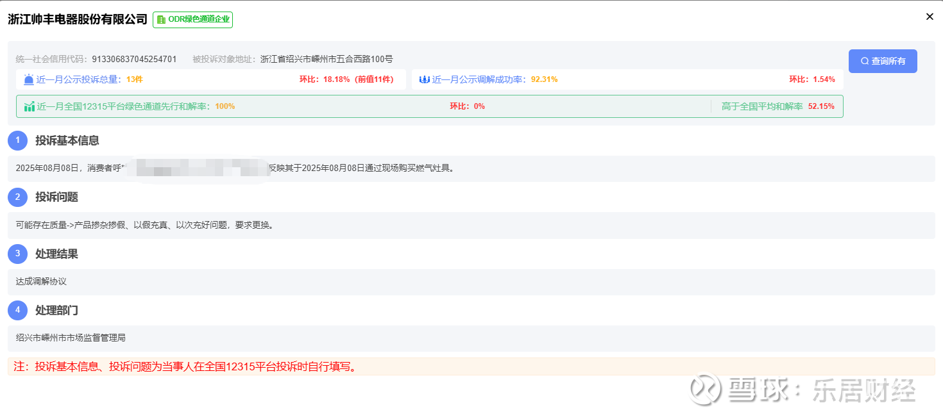943x419 pixels.
Task: Click the people icon beside 近一月公示调解成功率
Action: coord(424,79)
